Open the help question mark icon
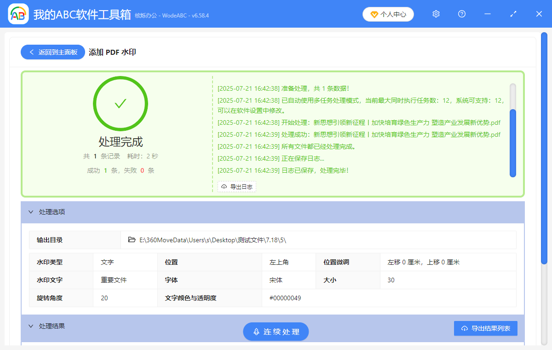 pos(462,14)
